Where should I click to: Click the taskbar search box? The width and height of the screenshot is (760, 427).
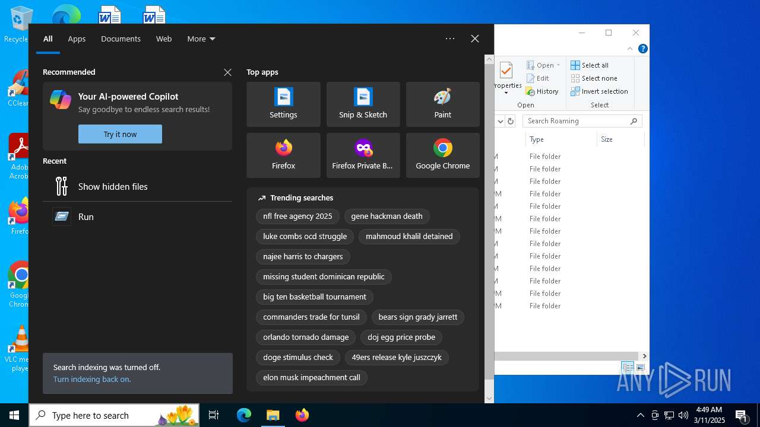coord(114,415)
